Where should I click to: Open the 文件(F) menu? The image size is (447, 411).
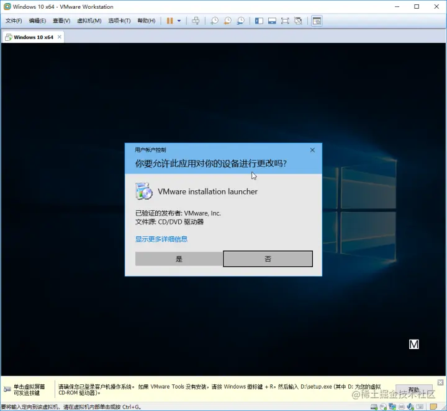point(14,21)
